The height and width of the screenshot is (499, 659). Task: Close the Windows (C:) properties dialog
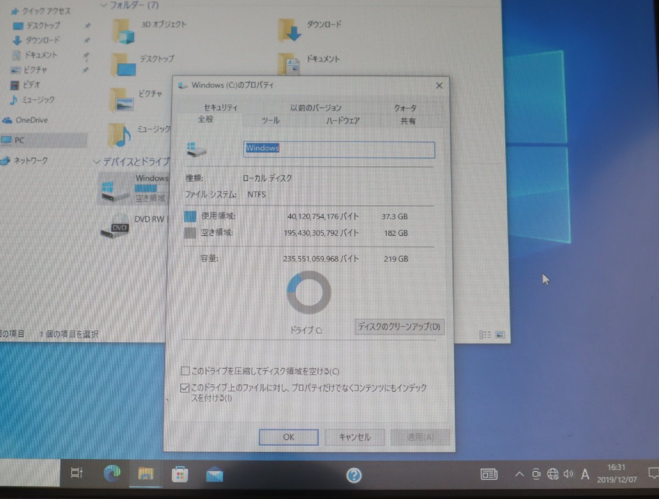click(x=439, y=85)
